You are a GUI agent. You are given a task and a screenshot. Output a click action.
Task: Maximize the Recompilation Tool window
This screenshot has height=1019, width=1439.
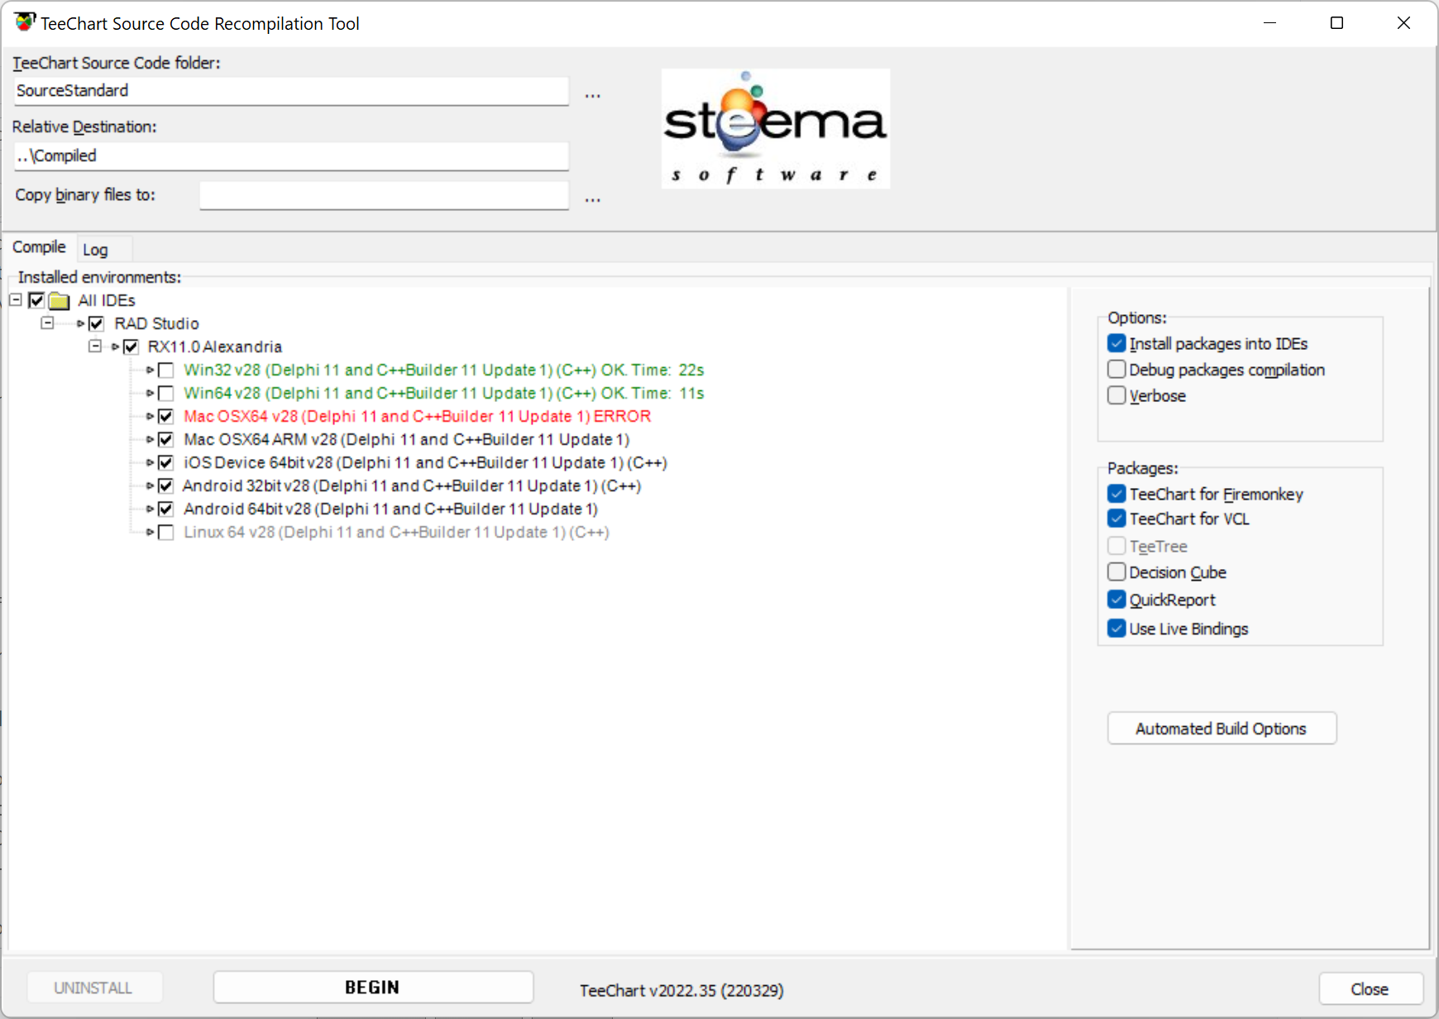[x=1336, y=23]
